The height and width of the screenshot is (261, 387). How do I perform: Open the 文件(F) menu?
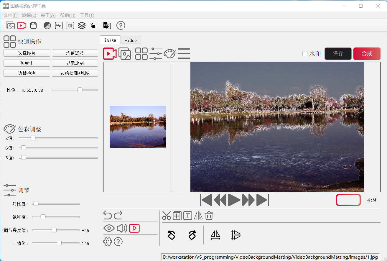click(11, 15)
